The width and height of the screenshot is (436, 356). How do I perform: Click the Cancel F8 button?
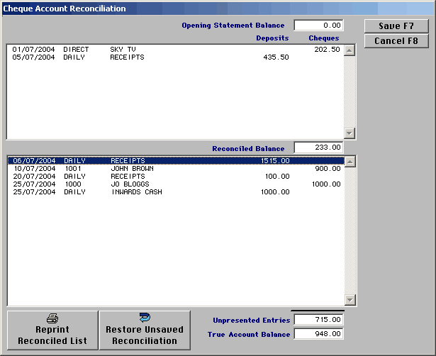pos(396,41)
